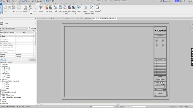Click the Insert from File icon
This screenshot has height=108, width=193.
pyautogui.click(x=98, y=9)
